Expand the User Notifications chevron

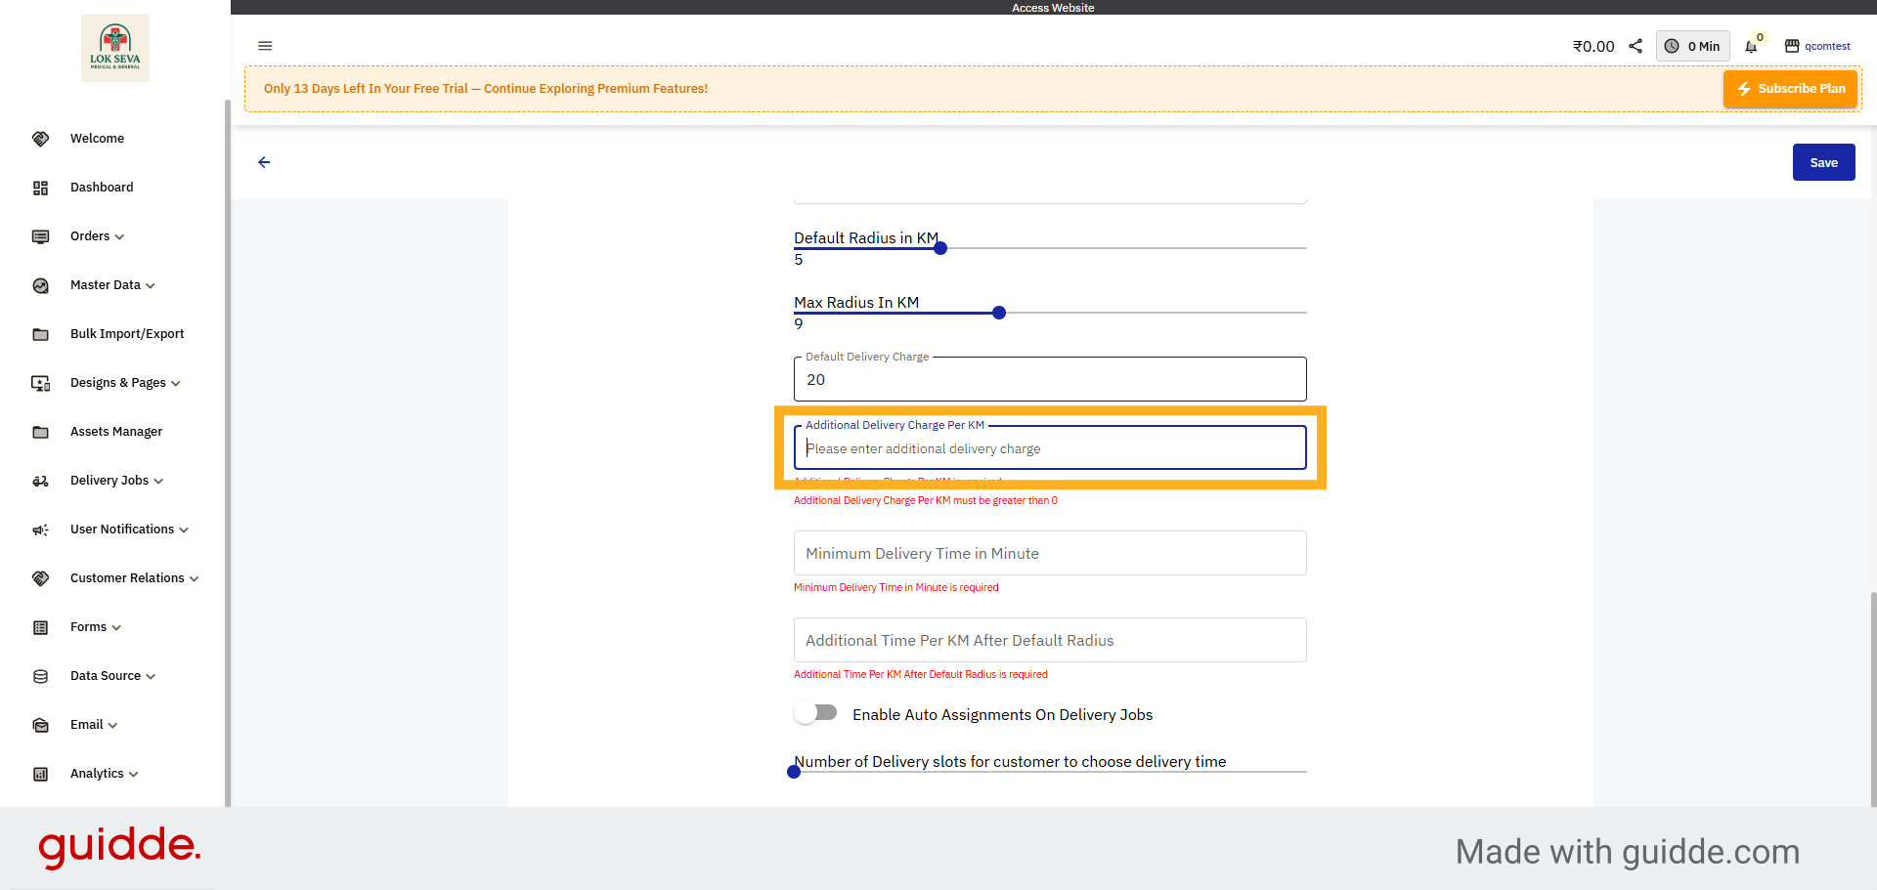coord(184,530)
